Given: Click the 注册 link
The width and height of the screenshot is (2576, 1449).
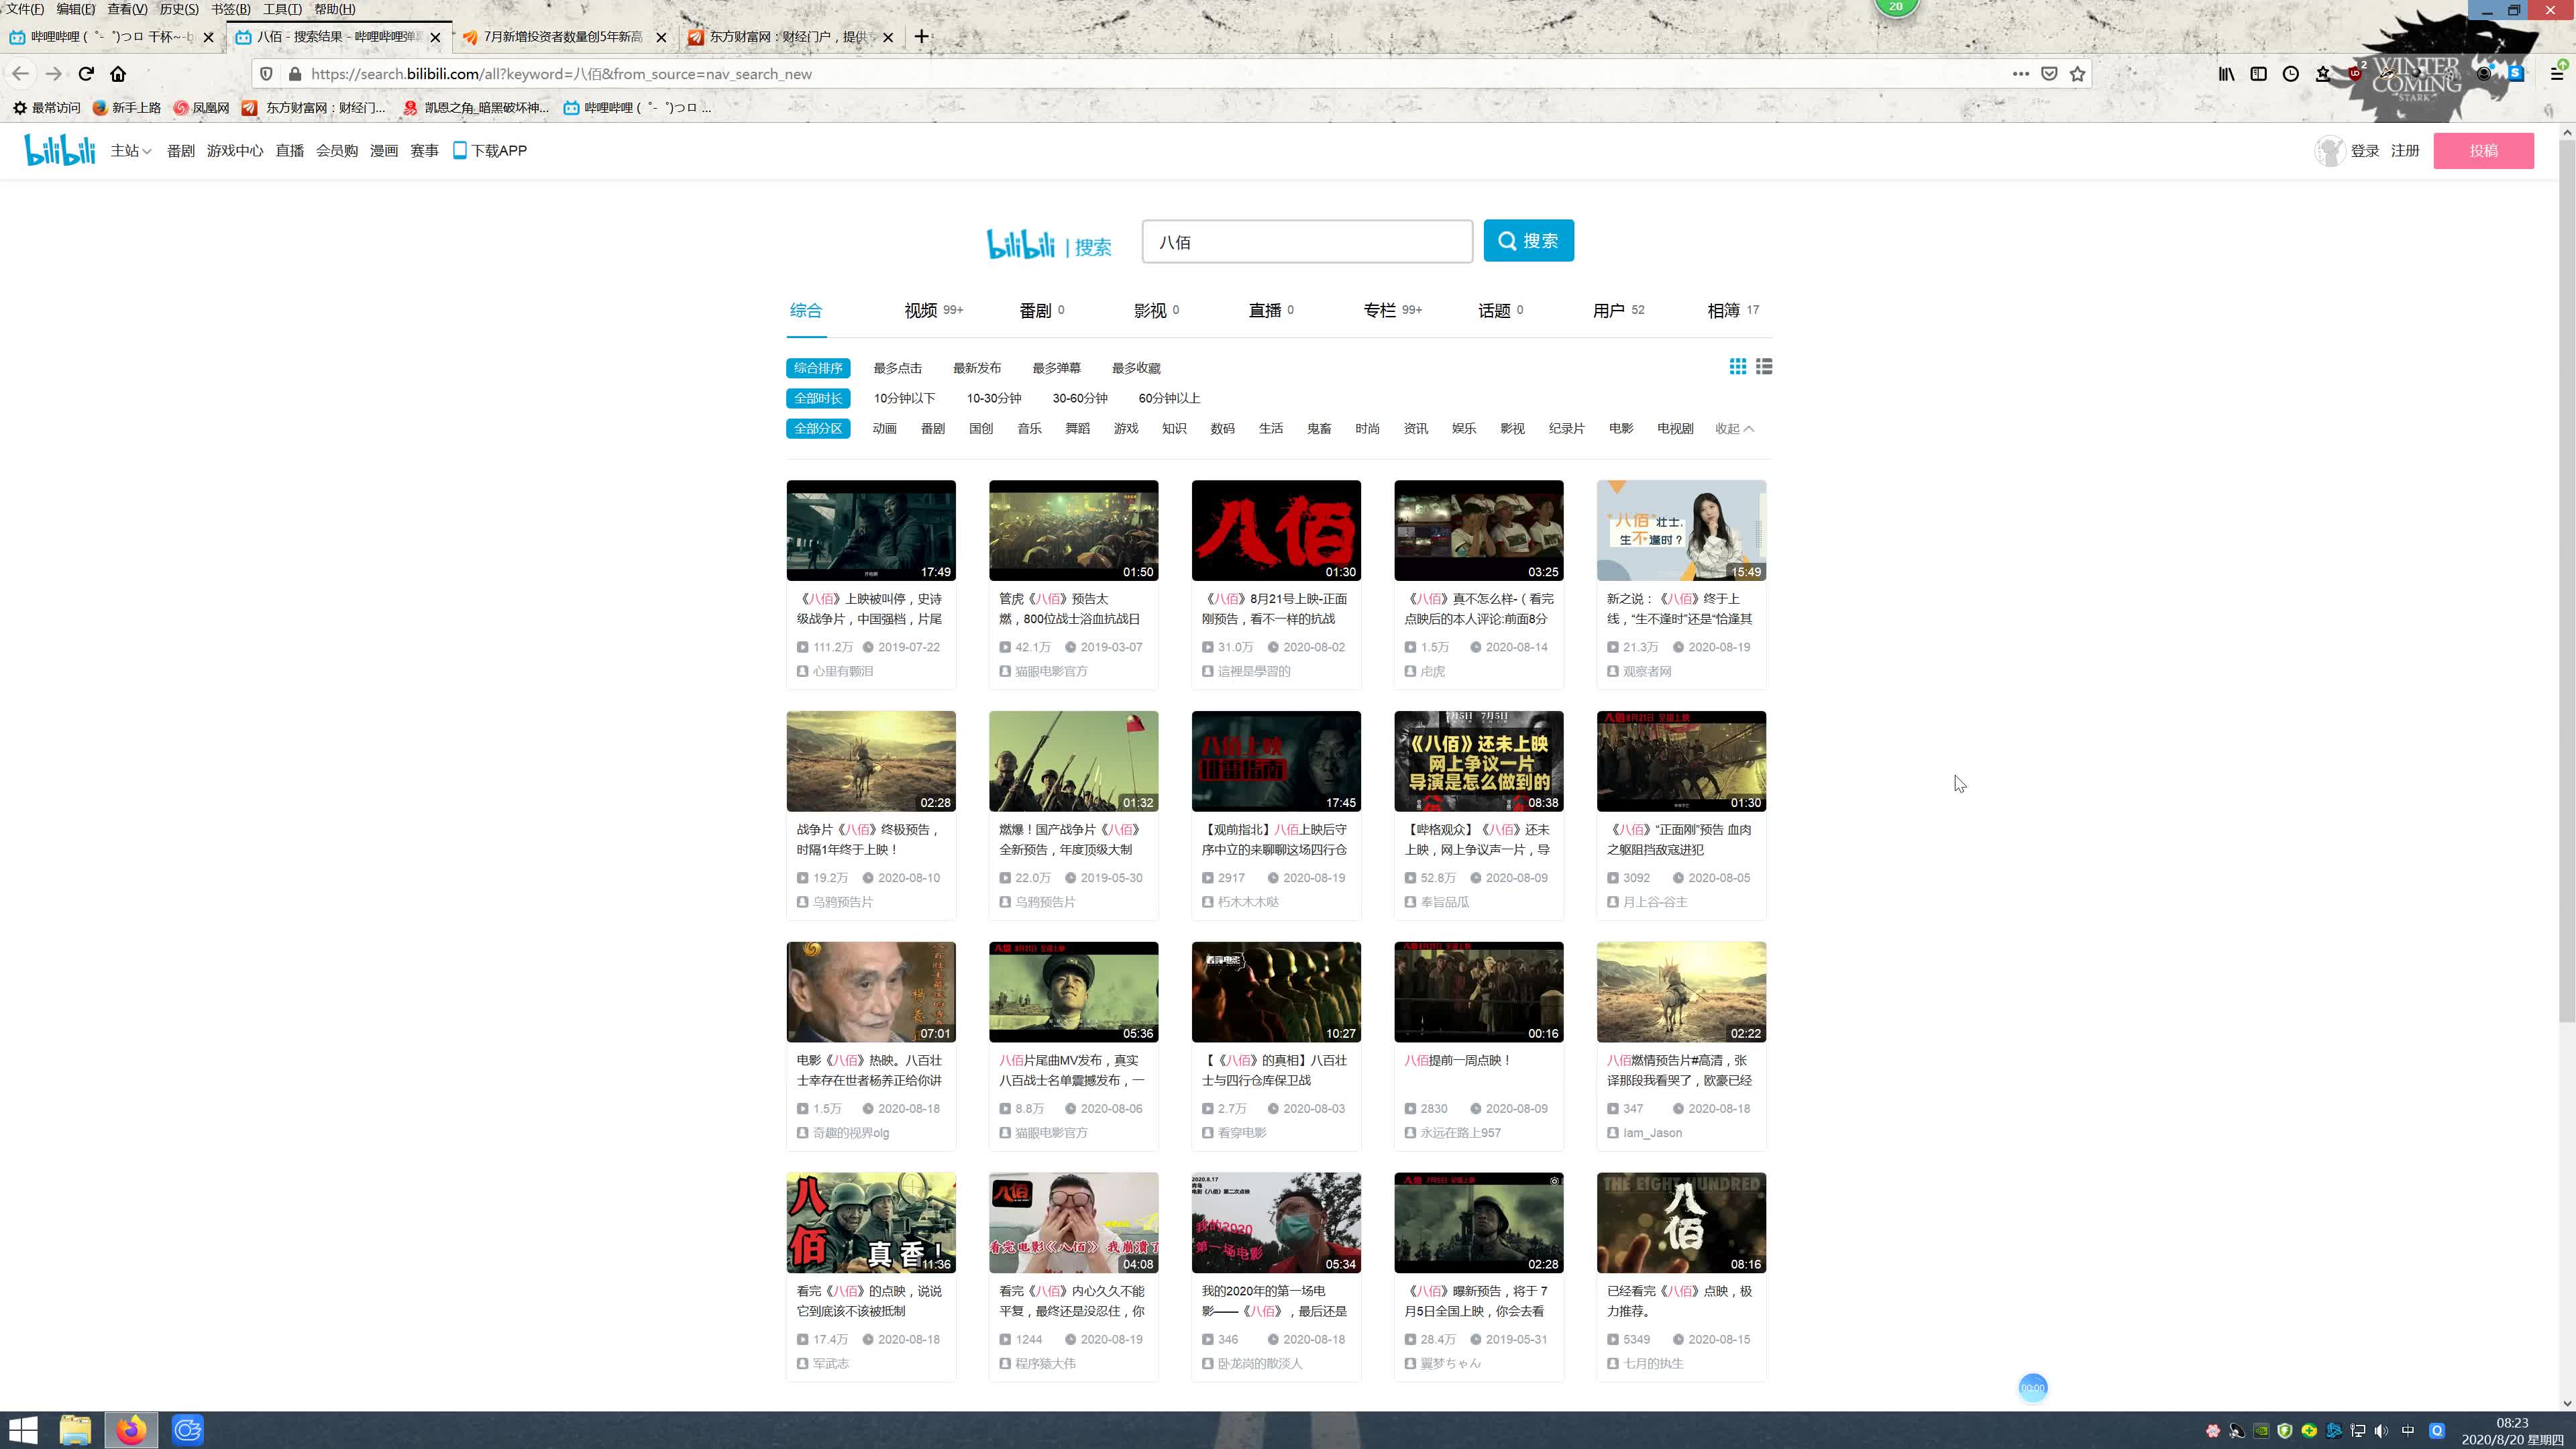Looking at the screenshot, I should point(2404,151).
